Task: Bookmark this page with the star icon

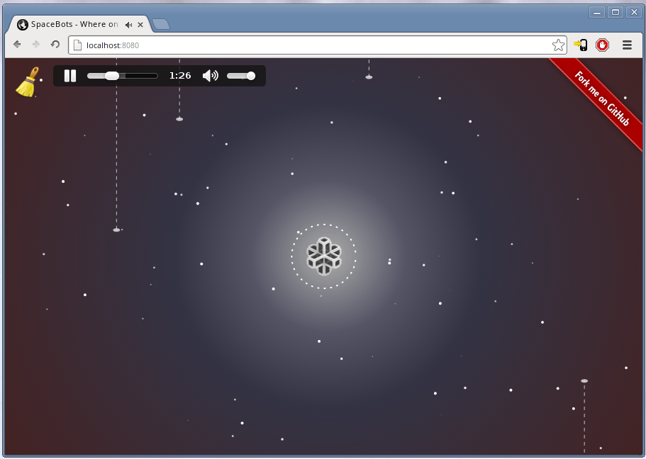Action: 558,45
